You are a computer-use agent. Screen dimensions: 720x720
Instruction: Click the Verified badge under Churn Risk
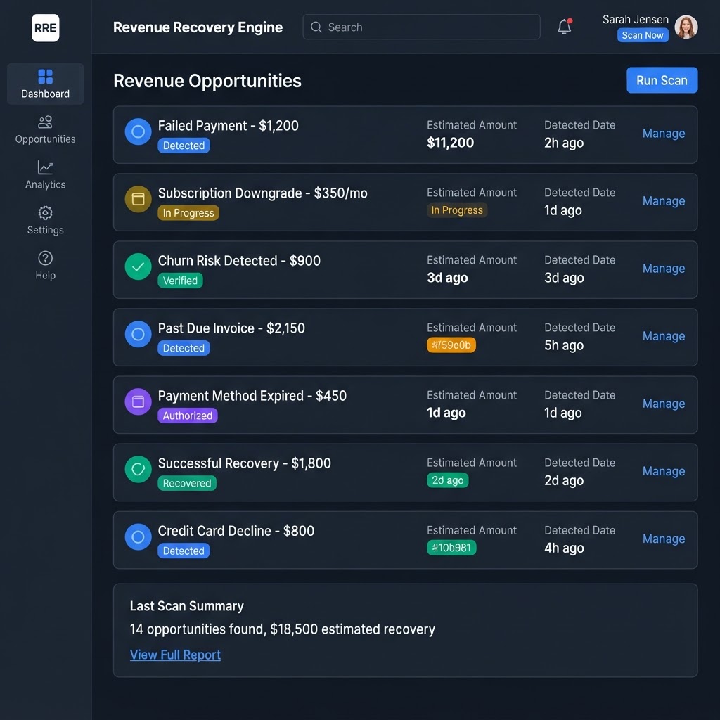[x=180, y=281]
